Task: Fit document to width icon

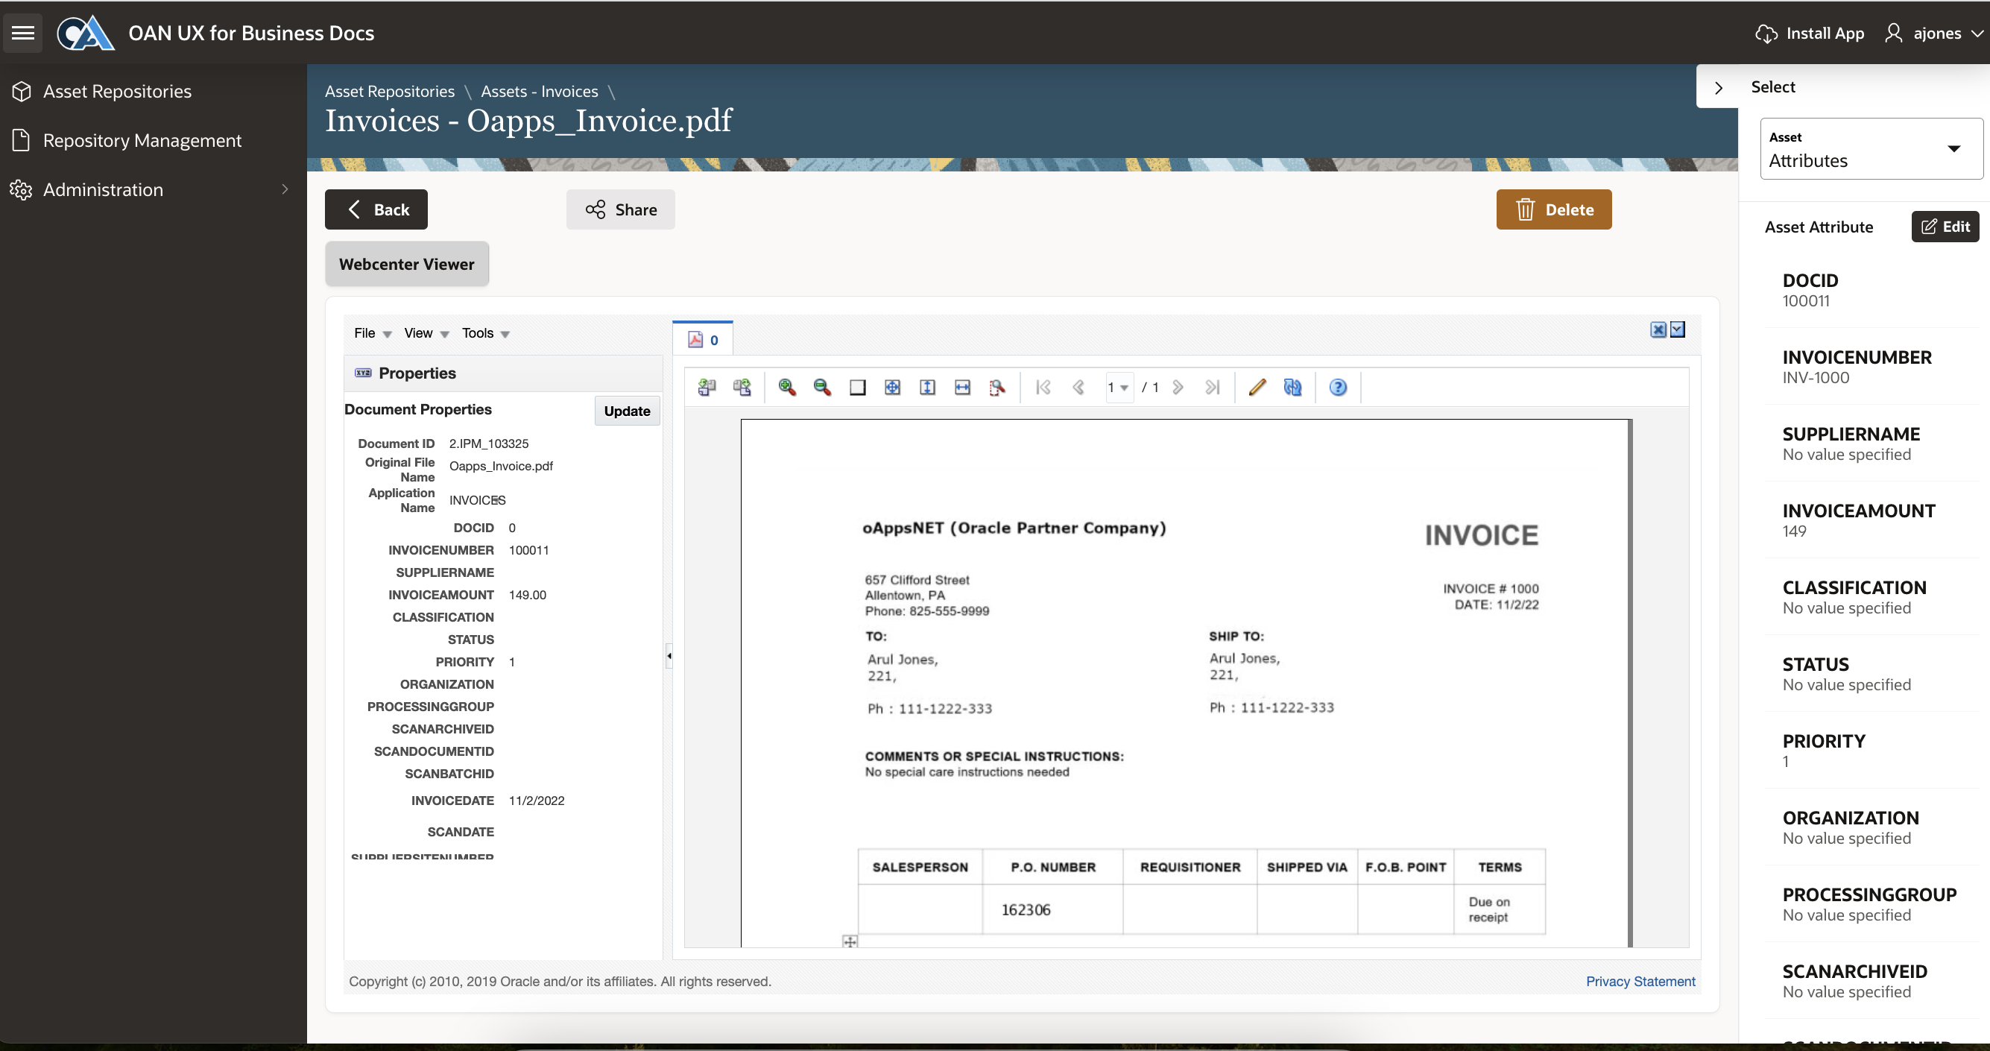Action: (962, 387)
